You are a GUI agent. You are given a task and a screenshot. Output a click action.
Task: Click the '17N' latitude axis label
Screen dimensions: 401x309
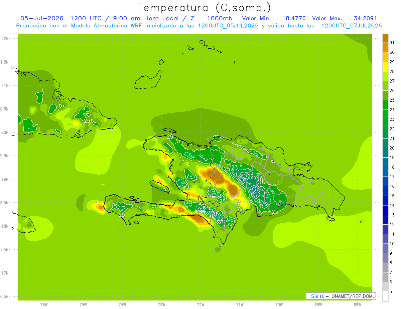[x=5, y=273]
